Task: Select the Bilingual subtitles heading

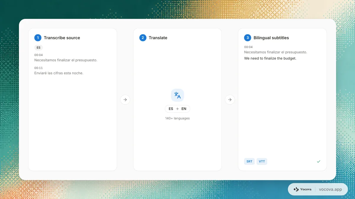Action: pyautogui.click(x=271, y=38)
